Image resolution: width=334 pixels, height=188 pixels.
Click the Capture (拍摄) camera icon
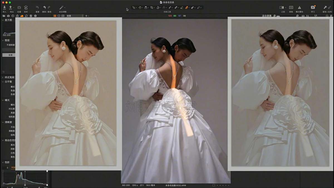click(19, 7)
